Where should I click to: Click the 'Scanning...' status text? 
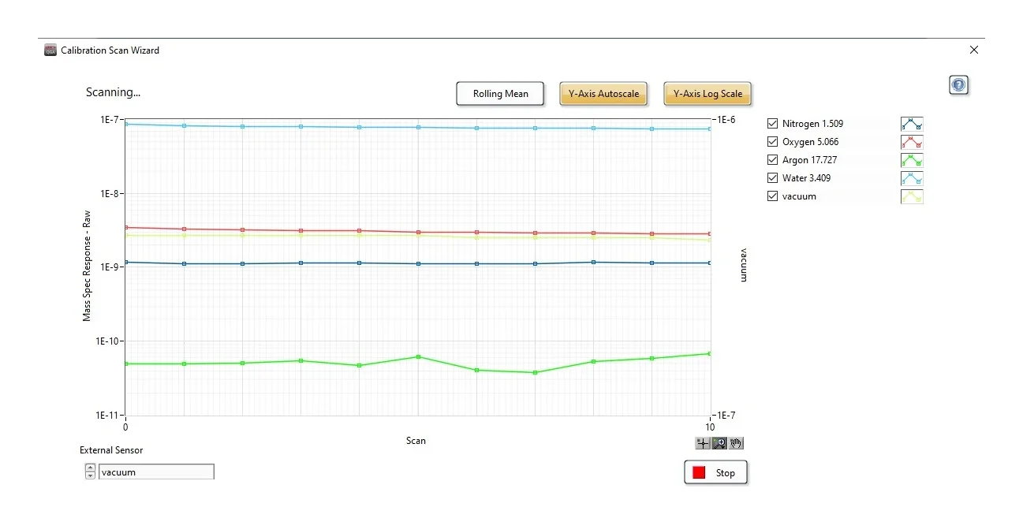(x=113, y=92)
